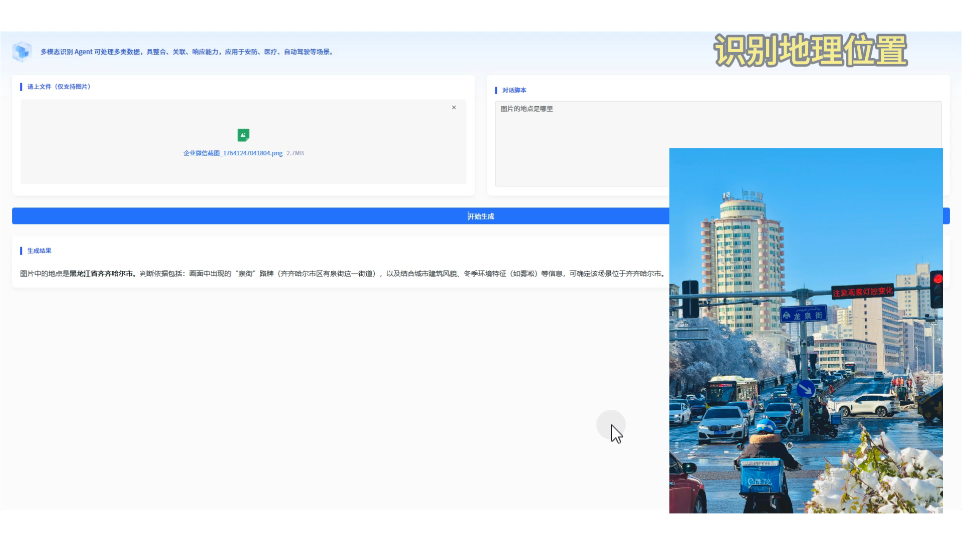Click the blue marker icon beside 生成结果
962x541 pixels.
pos(21,250)
